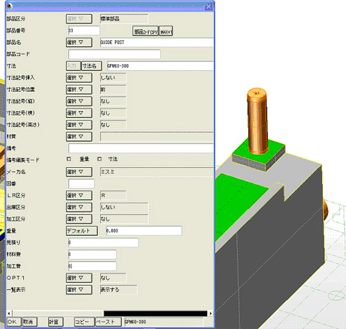This screenshot has height=329, width=346.
Task: Click the 寸法名 button
Action: click(x=91, y=66)
